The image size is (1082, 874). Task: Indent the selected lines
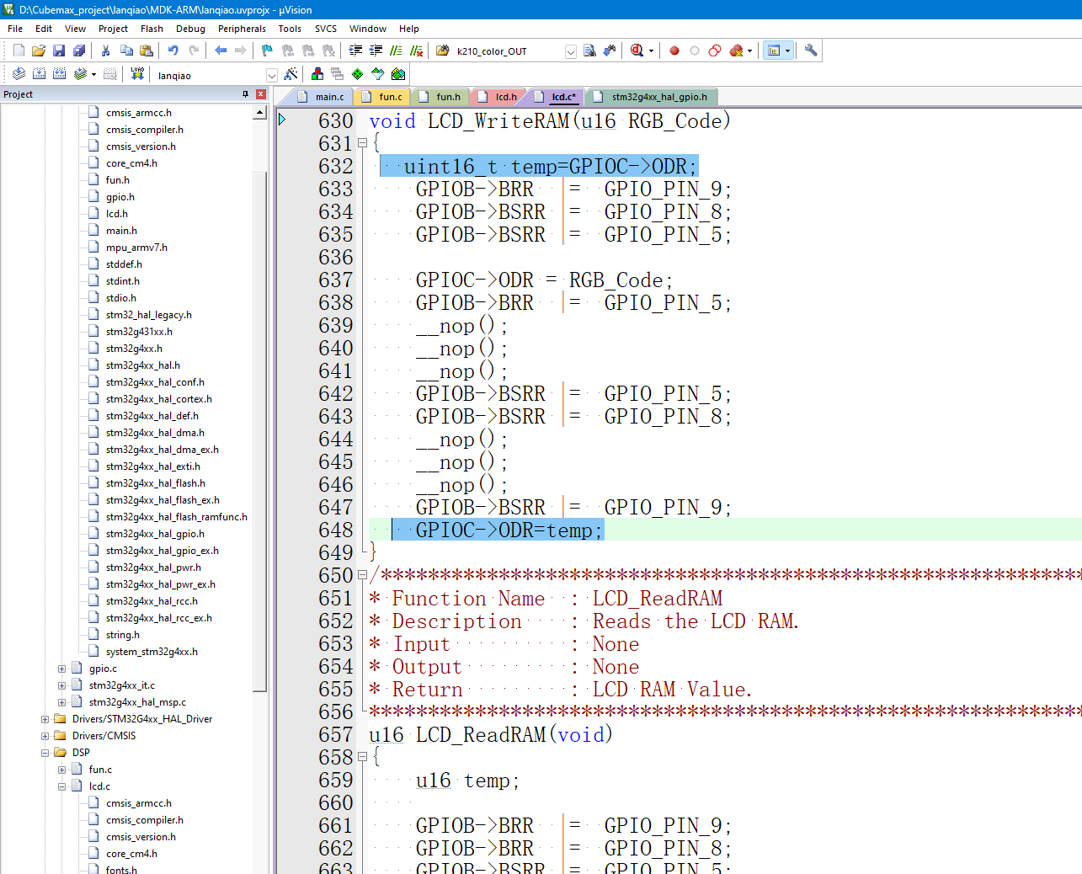[355, 51]
